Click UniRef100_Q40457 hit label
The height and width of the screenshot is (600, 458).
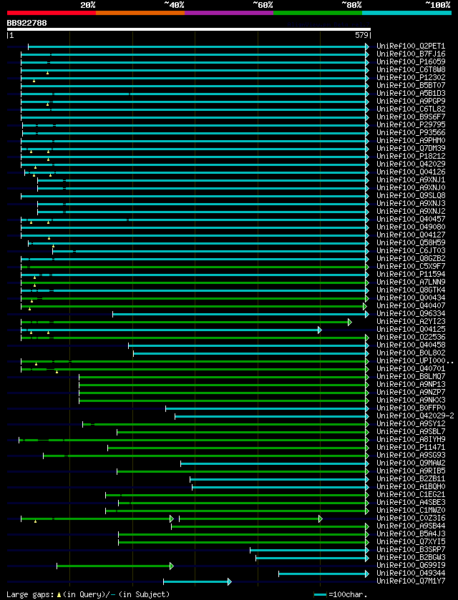[x=411, y=219]
